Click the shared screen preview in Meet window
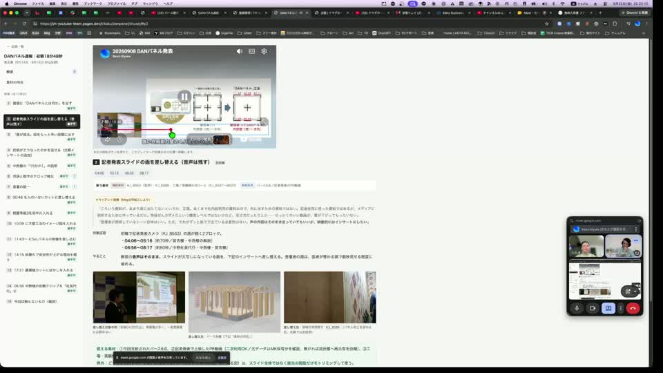Viewport: 663px width, 373px height. (x=605, y=281)
